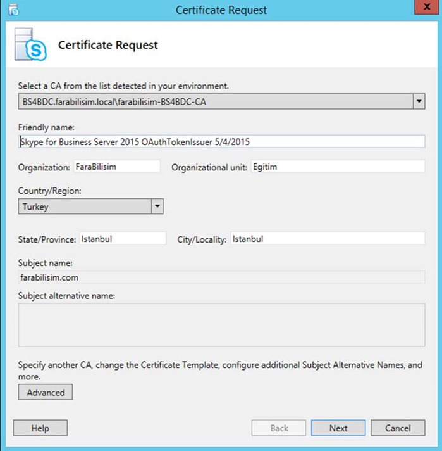Click the Back button
Viewport: 442px width, 451px height.
click(279, 428)
